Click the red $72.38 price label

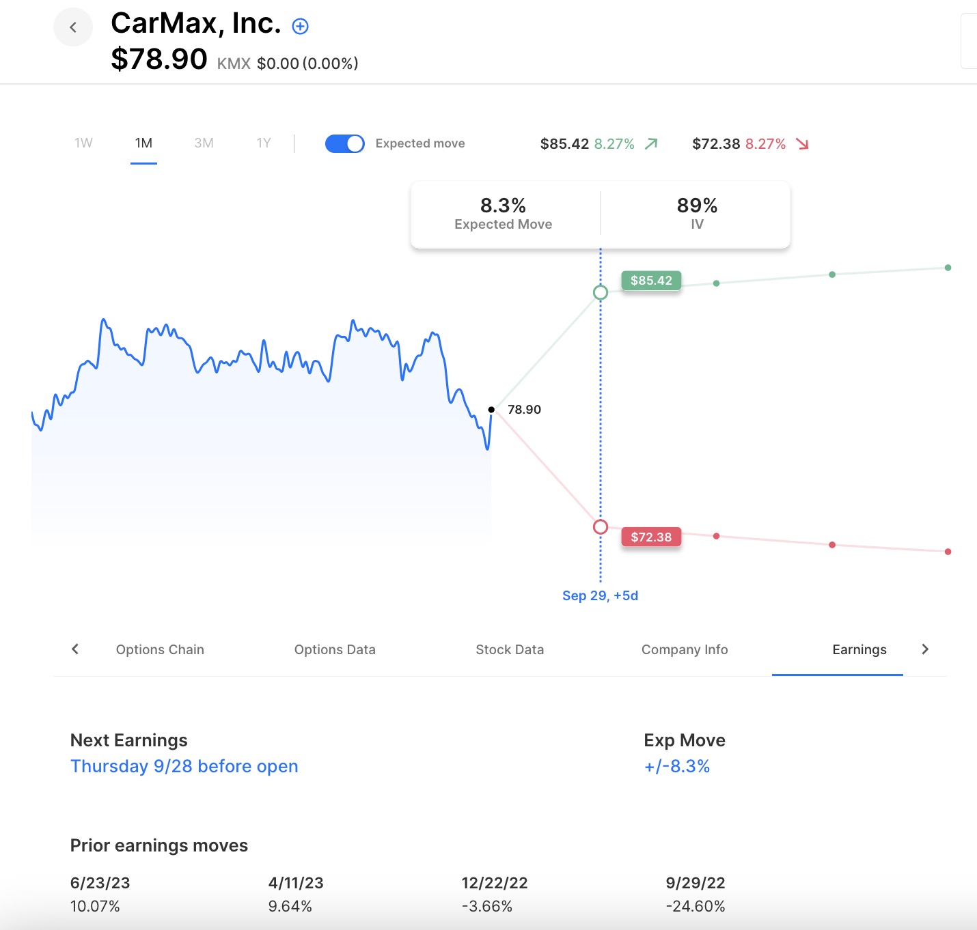point(651,537)
